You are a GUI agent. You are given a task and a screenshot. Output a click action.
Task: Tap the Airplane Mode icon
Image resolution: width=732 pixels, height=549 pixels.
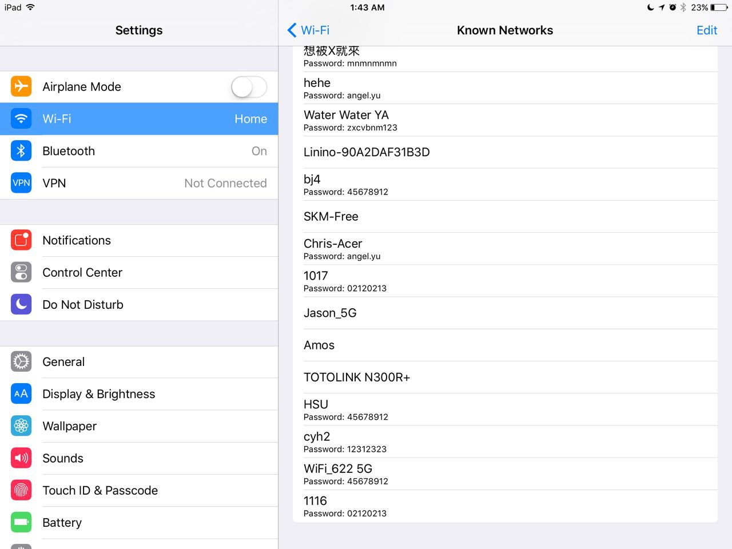[x=21, y=86]
